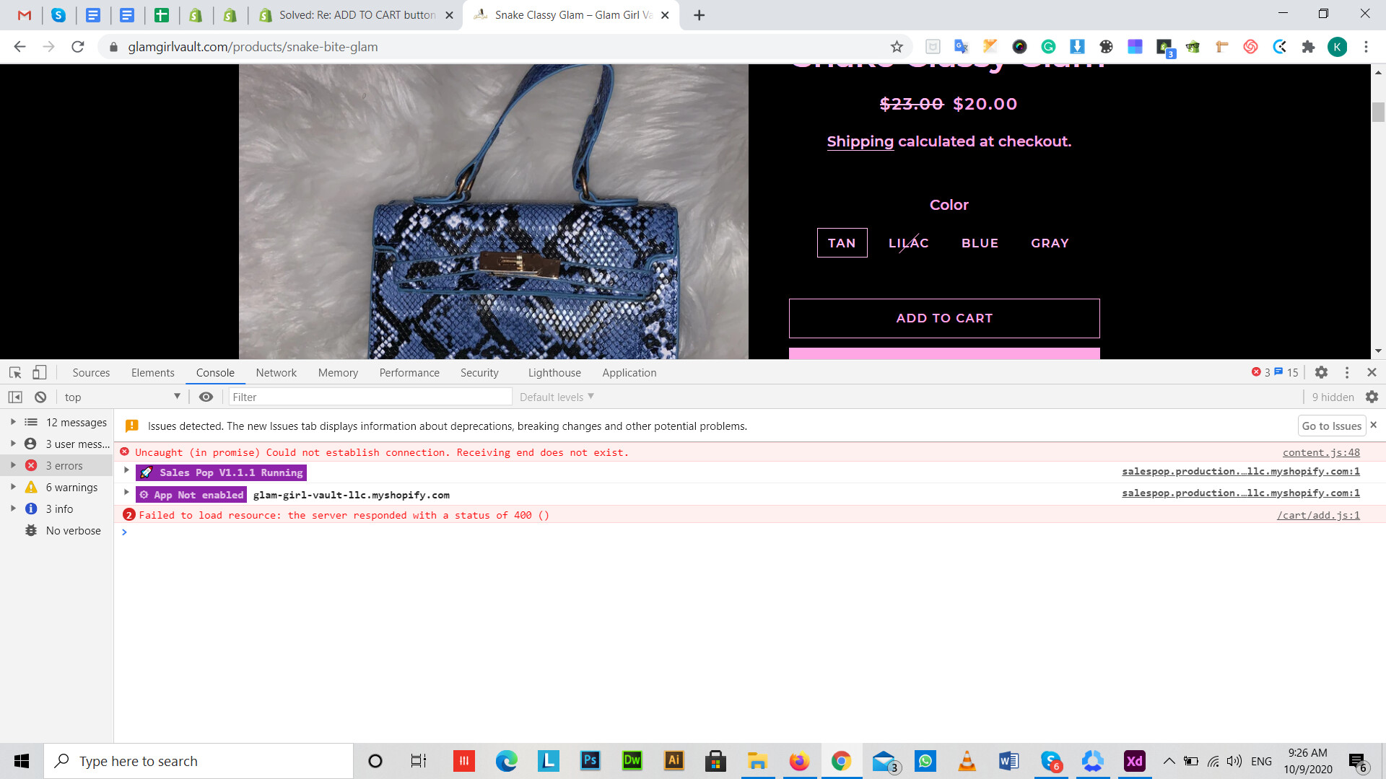This screenshot has height=779, width=1386.
Task: Click the inspect element picker icon
Action: tap(15, 373)
